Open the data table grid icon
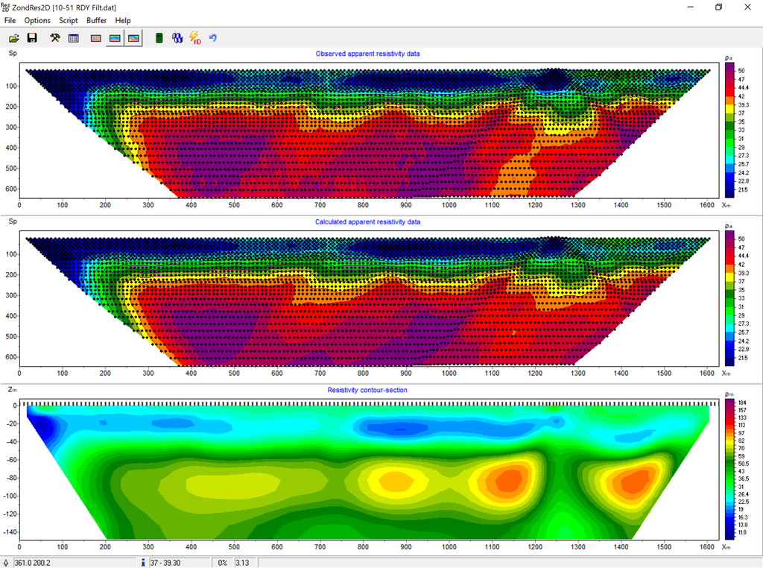This screenshot has width=763, height=568. click(x=74, y=38)
